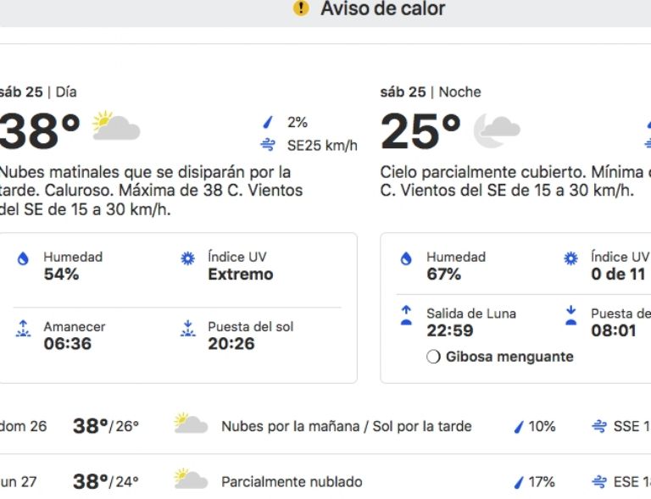The image size is (651, 499).
Task: Click the 2% rain chance drop icon
Action: pos(269,122)
